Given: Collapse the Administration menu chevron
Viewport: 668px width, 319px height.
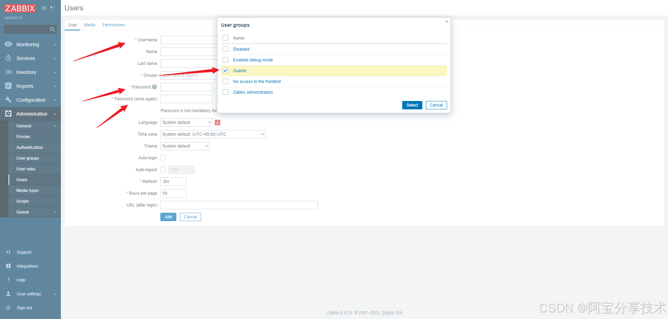Looking at the screenshot, I should coord(55,114).
